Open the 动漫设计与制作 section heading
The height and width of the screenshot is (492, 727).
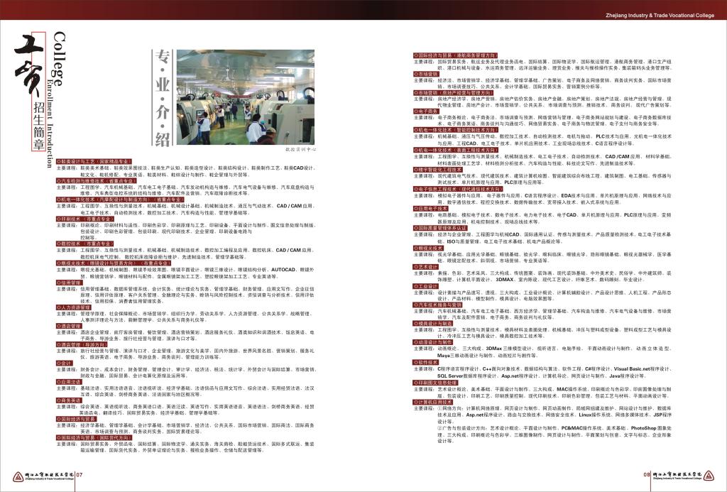pyautogui.click(x=433, y=341)
